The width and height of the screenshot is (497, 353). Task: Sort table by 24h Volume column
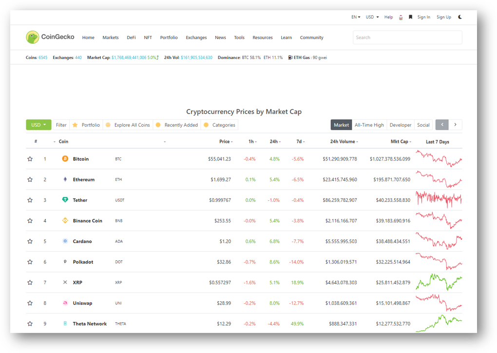pos(344,141)
